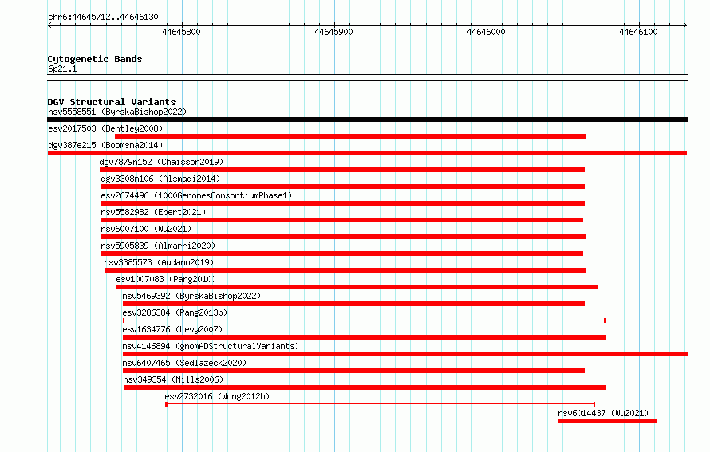Open the nsv5558551 (ByrskaBishop2022) variant label
The width and height of the screenshot is (710, 452).
(117, 112)
